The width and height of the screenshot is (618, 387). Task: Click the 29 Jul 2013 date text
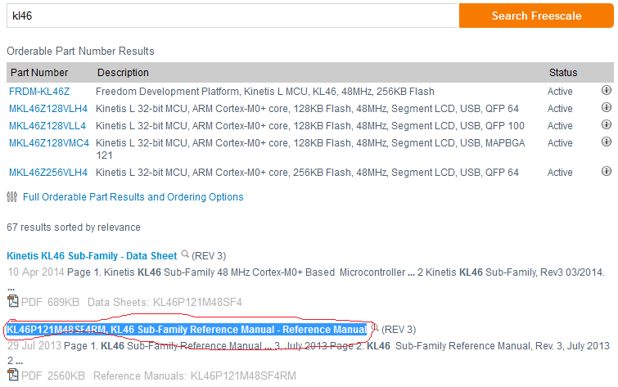(x=34, y=345)
